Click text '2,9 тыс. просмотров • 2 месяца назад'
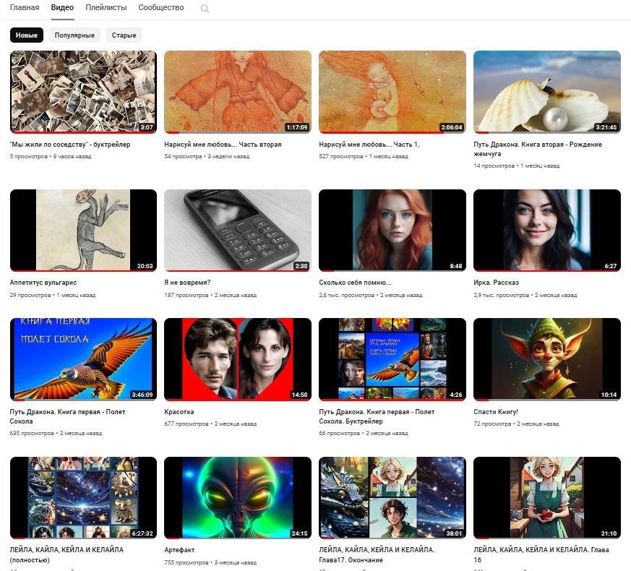This screenshot has height=571, width=631. (525, 295)
